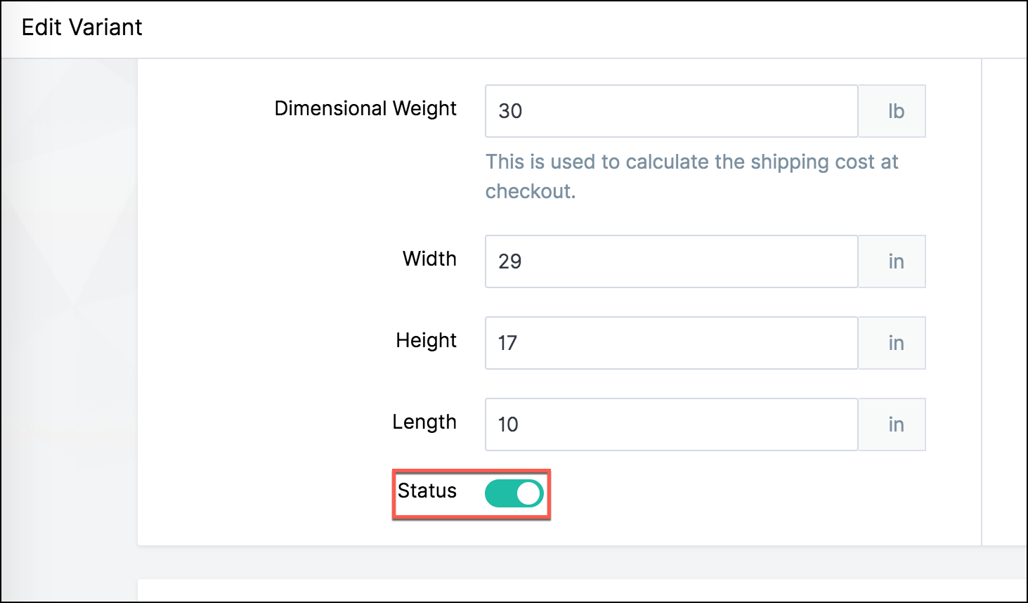Click the Dimensional Weight input field

point(671,111)
